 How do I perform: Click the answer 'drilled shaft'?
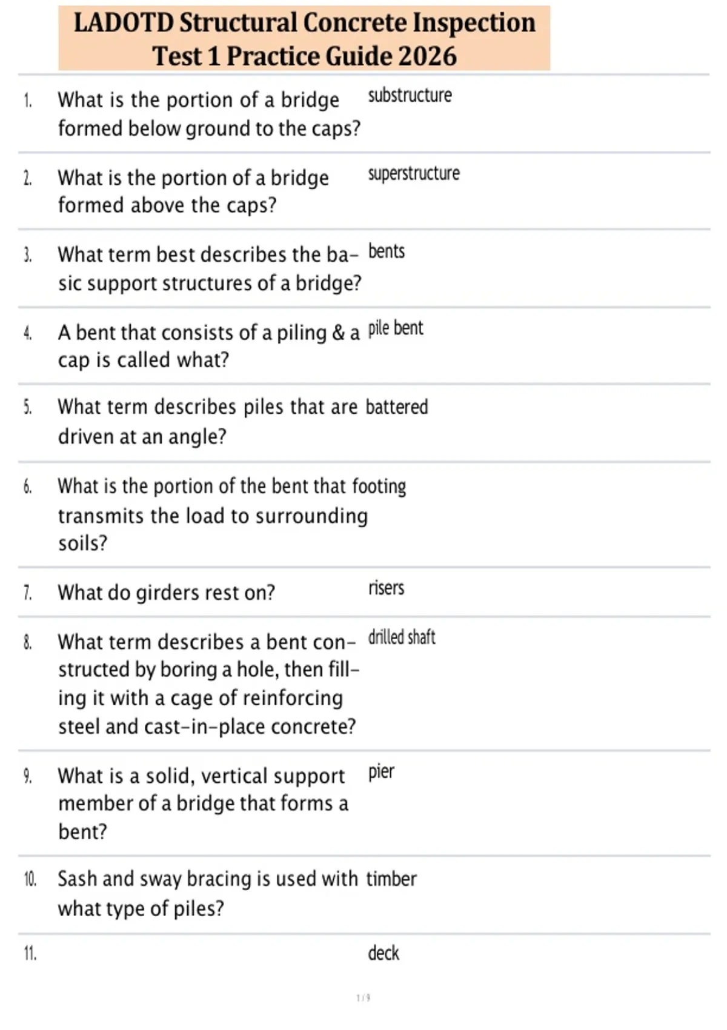pos(402,637)
